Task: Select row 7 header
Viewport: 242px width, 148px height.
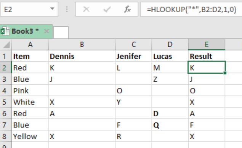Action: point(6,125)
